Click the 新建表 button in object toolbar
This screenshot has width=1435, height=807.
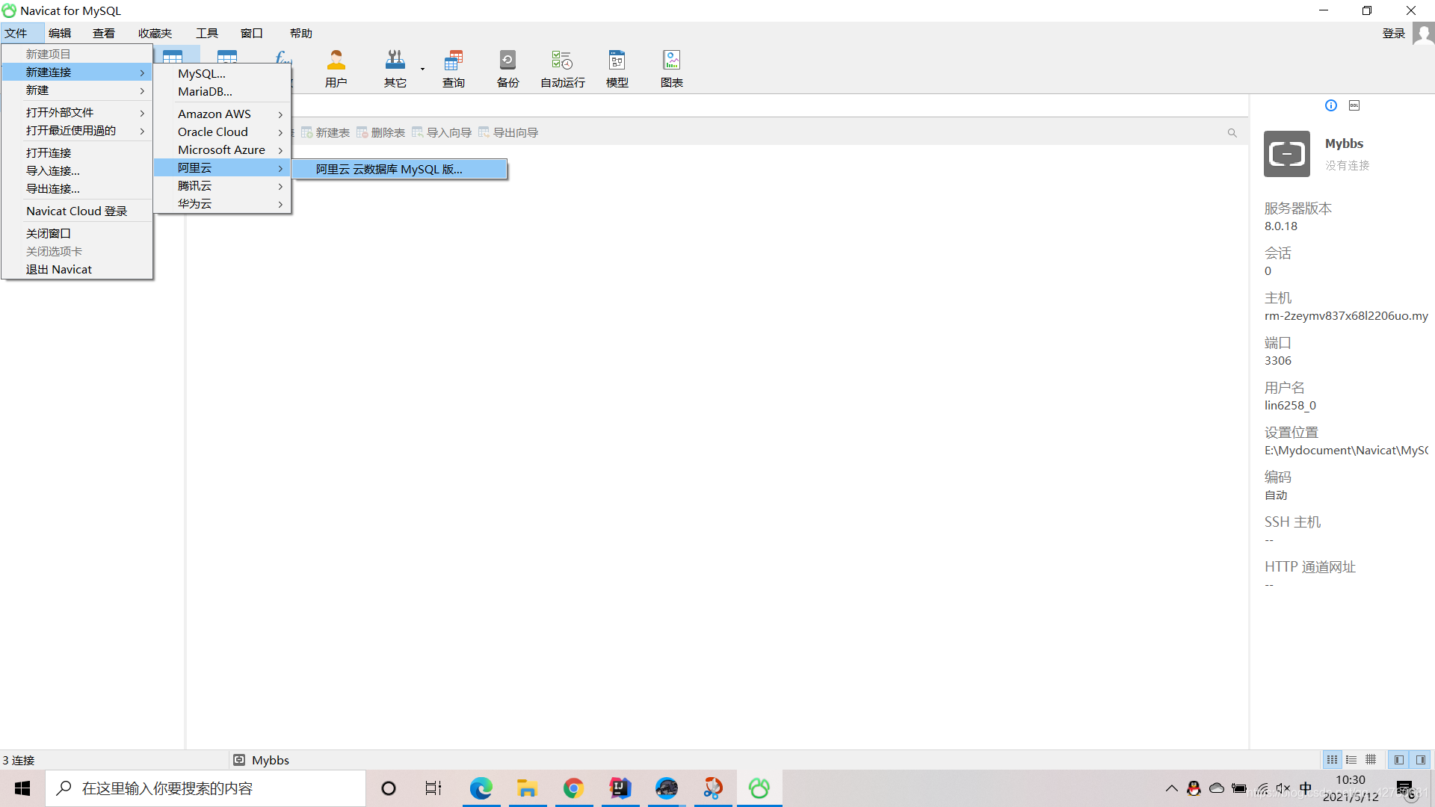325,133
